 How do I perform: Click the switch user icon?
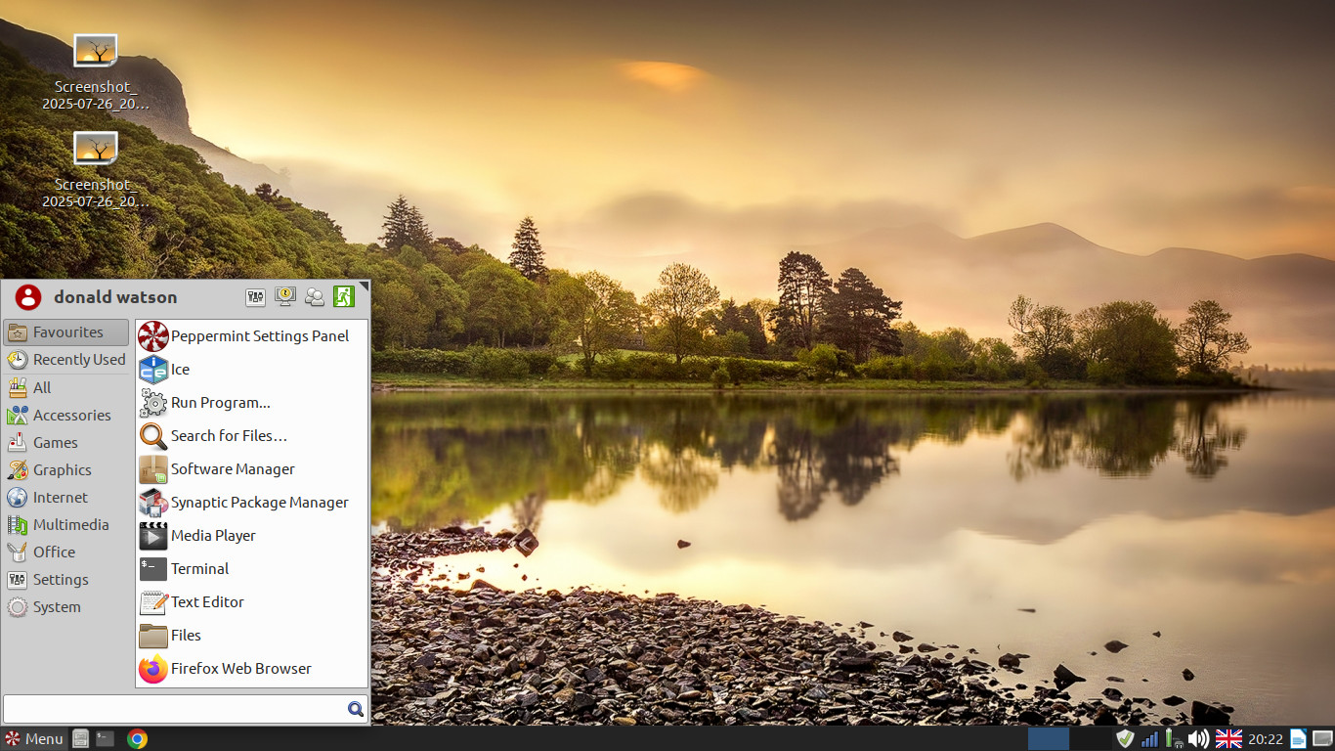pyautogui.click(x=315, y=296)
